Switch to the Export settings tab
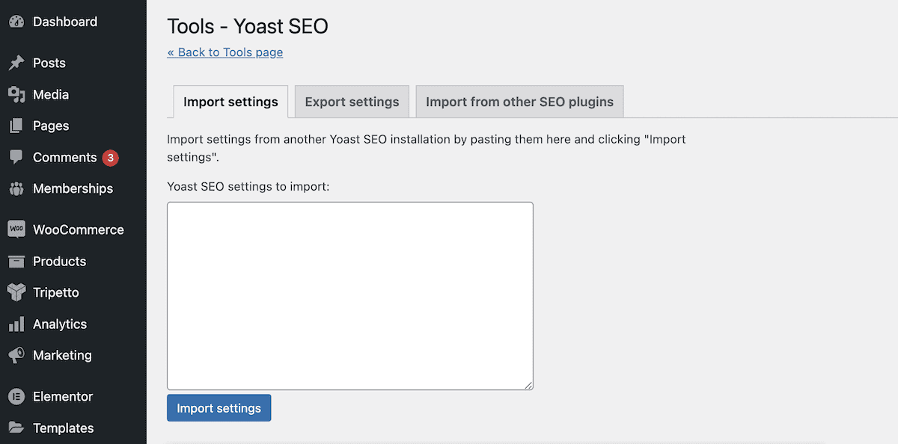 coord(352,102)
